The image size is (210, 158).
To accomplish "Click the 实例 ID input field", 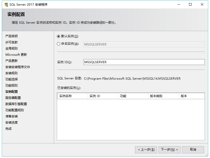I will point(144,62).
